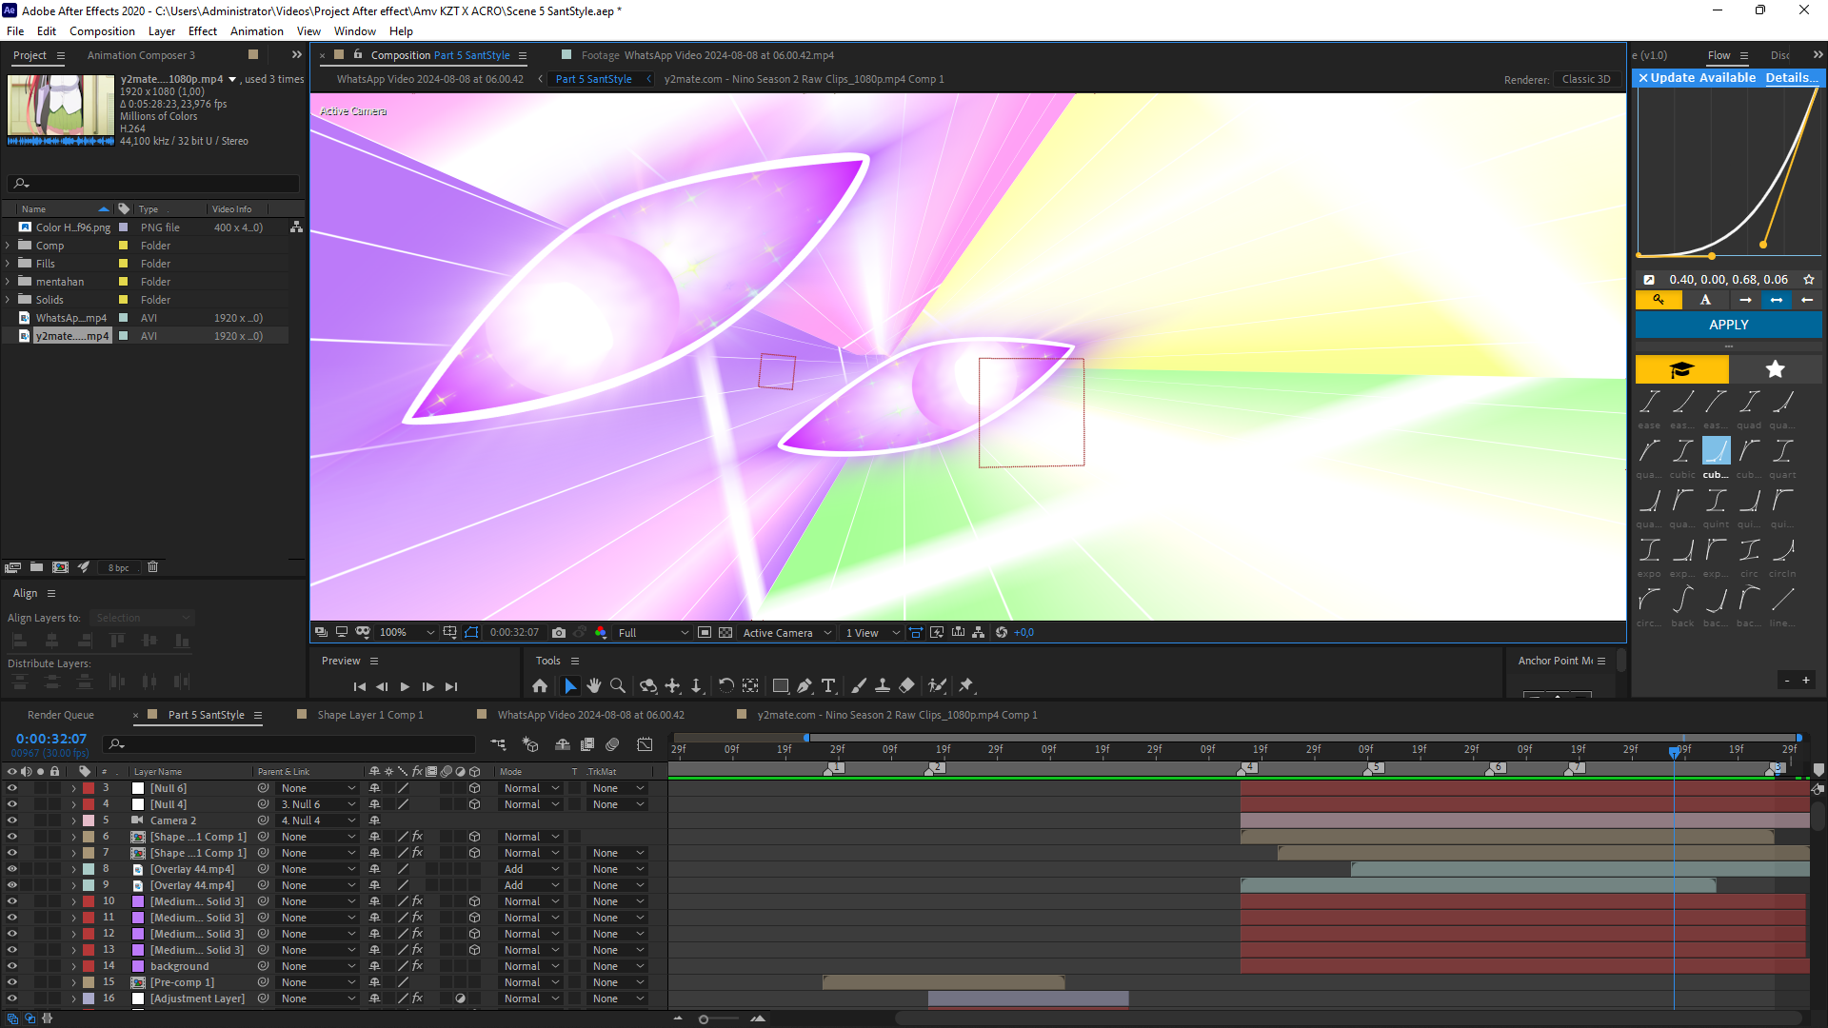Image resolution: width=1828 pixels, height=1028 pixels.
Task: Select the Eraser tool
Action: pos(907,685)
